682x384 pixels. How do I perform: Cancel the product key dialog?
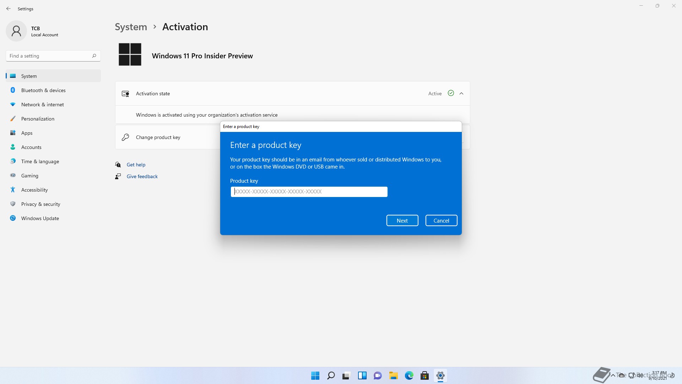(x=441, y=220)
